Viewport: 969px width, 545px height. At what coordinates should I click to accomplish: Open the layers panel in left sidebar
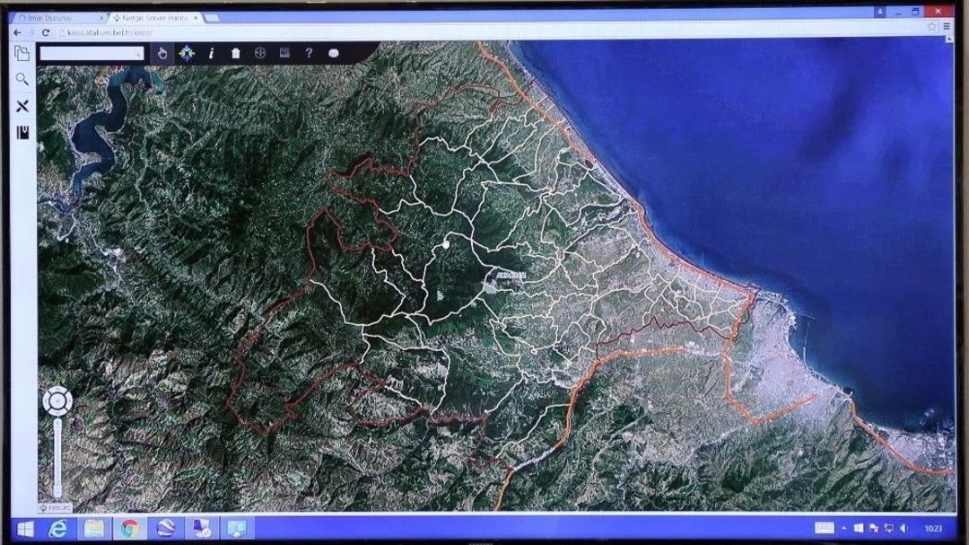pyautogui.click(x=22, y=53)
